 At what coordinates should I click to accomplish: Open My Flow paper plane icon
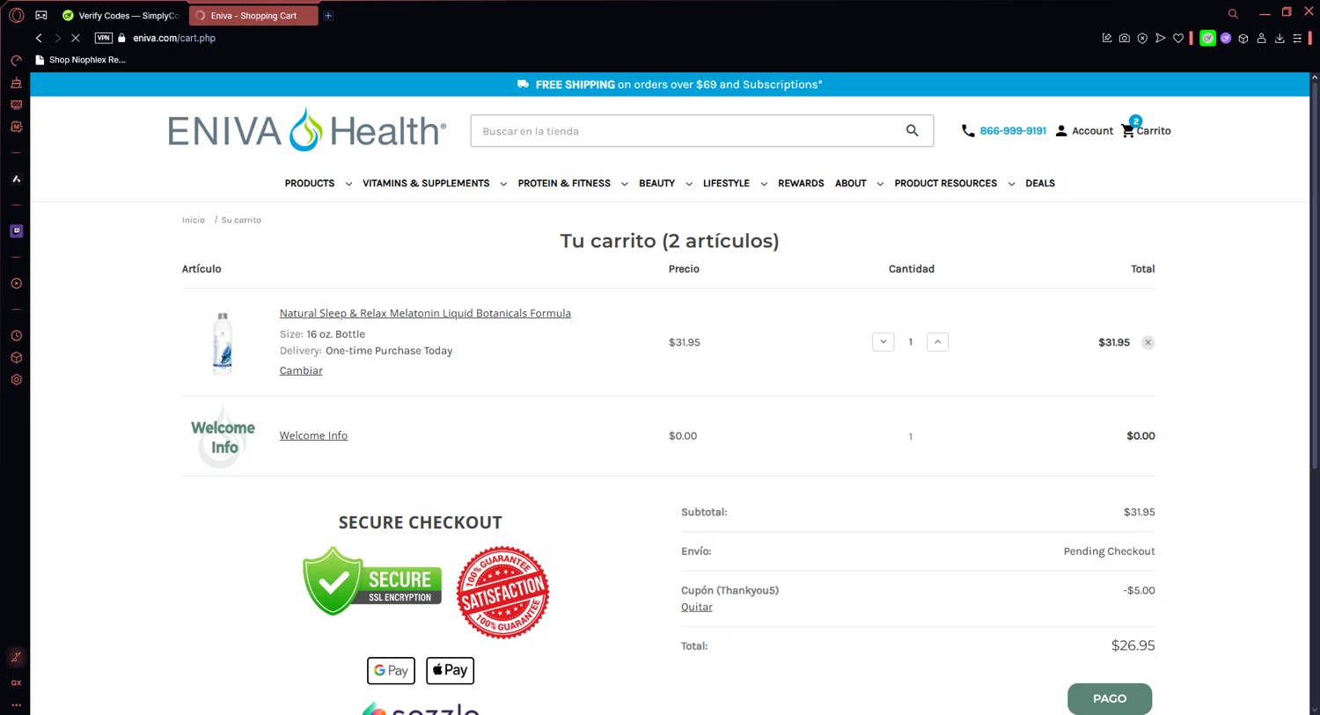[x=1161, y=38]
